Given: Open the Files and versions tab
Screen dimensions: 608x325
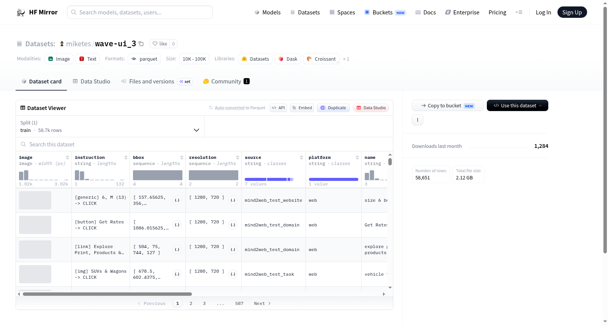Looking at the screenshot, I should 157,82.
